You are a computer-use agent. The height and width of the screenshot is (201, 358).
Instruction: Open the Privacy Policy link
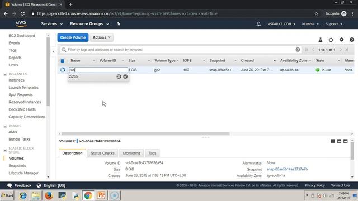pyautogui.click(x=315, y=185)
